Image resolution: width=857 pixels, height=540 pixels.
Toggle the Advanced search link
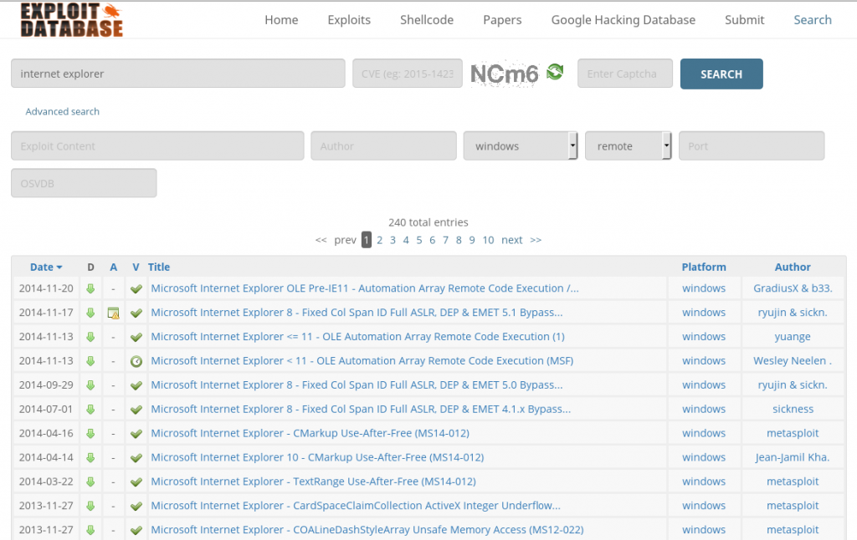(62, 111)
